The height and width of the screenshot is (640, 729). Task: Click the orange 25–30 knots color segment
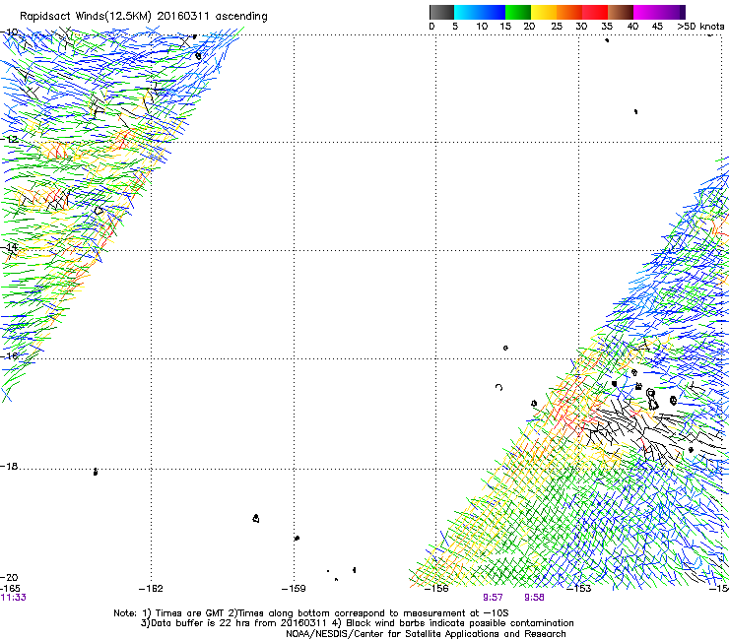[x=569, y=12]
